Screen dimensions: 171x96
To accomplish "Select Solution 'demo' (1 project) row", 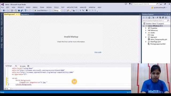I will click(x=155, y=24).
